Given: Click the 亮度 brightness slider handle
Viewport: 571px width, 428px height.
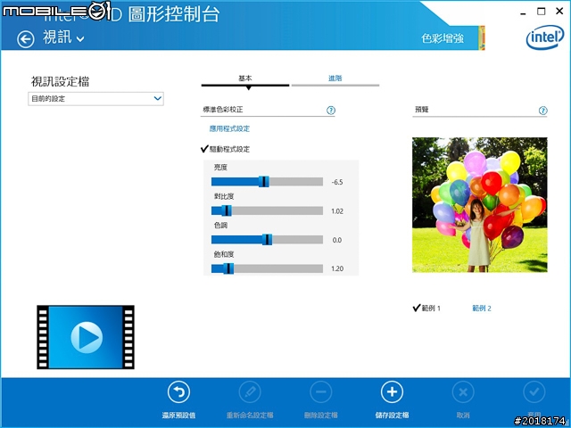Looking at the screenshot, I should tap(264, 182).
